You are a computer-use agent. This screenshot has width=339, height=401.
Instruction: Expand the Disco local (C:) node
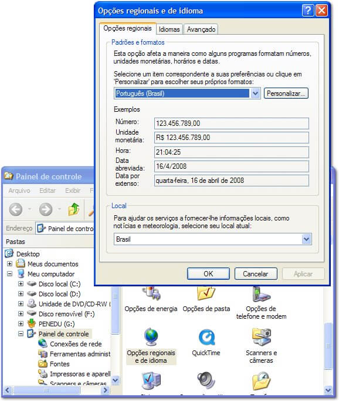click(21, 283)
